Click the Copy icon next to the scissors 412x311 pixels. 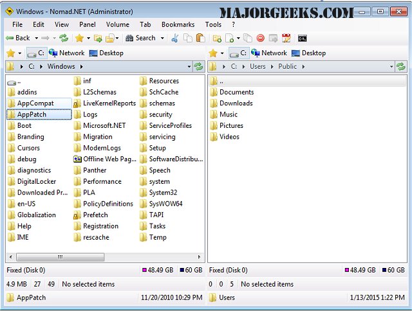187,39
